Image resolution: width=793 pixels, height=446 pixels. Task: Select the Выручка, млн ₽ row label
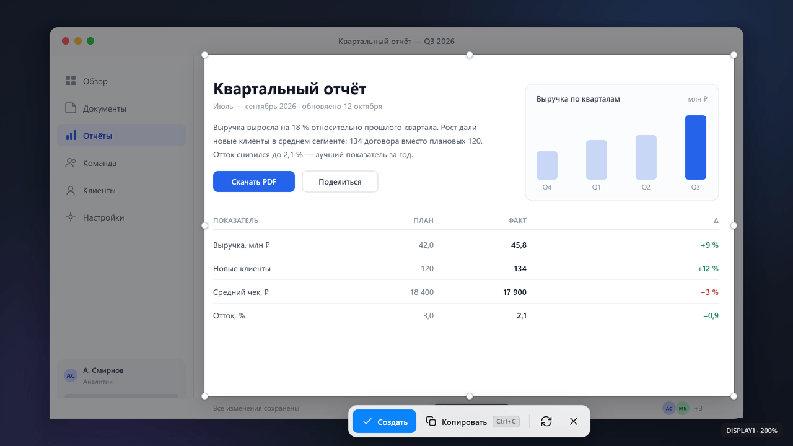(x=242, y=245)
